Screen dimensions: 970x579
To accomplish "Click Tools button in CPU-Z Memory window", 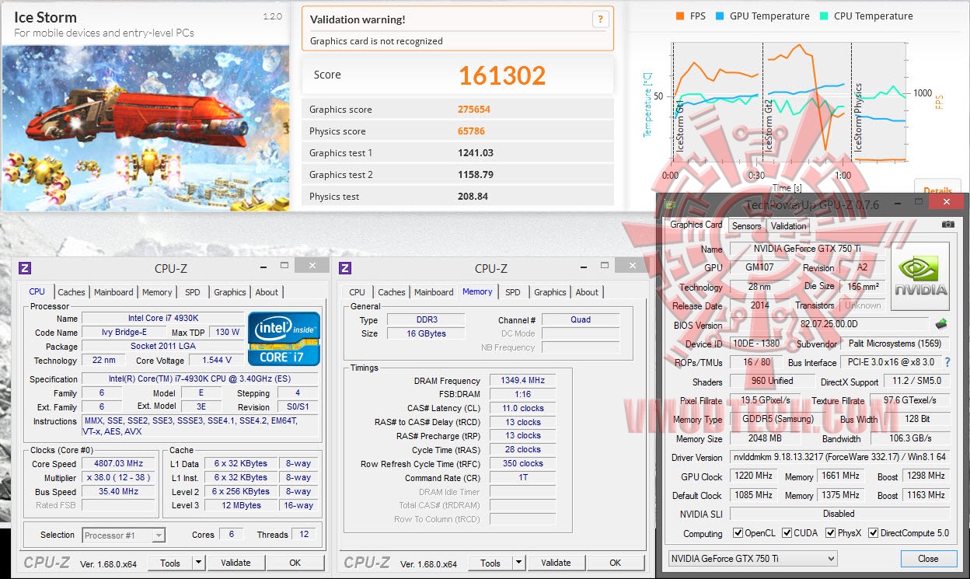I will pos(490,563).
